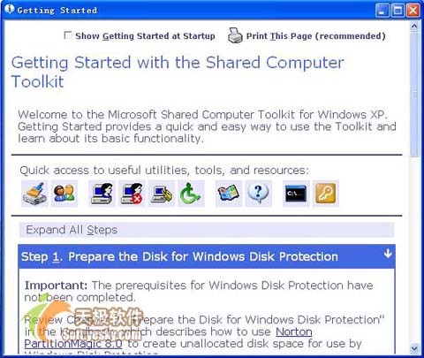Viewport: 424px width, 358px height.
Task: Click the Getting Started title bar icon
Action: coord(10,9)
